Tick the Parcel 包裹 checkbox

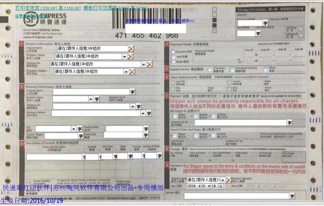click(x=174, y=57)
